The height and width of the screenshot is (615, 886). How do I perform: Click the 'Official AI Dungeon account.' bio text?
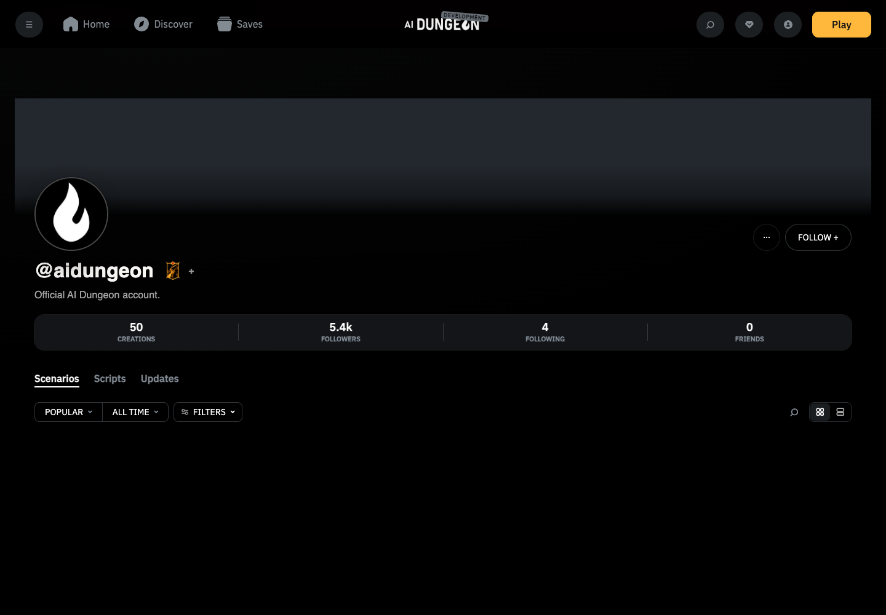pos(97,295)
